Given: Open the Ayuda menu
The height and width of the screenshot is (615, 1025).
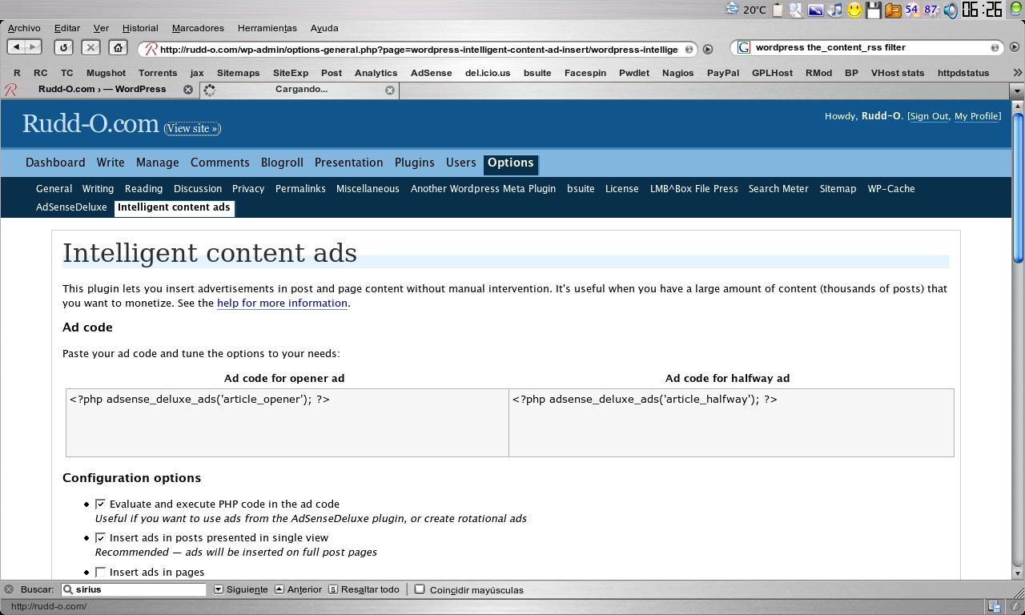Looking at the screenshot, I should 324,28.
